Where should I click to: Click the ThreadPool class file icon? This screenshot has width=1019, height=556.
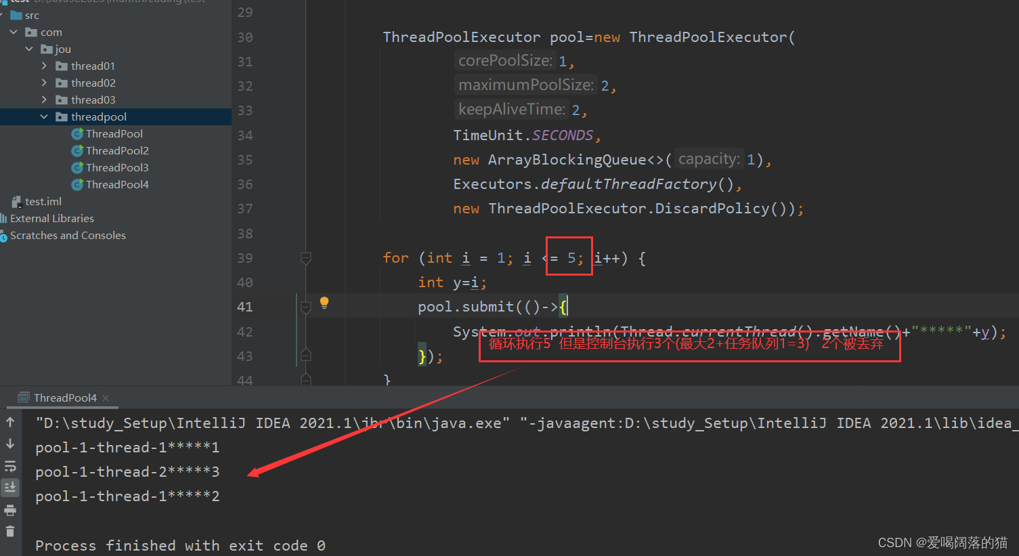77,133
